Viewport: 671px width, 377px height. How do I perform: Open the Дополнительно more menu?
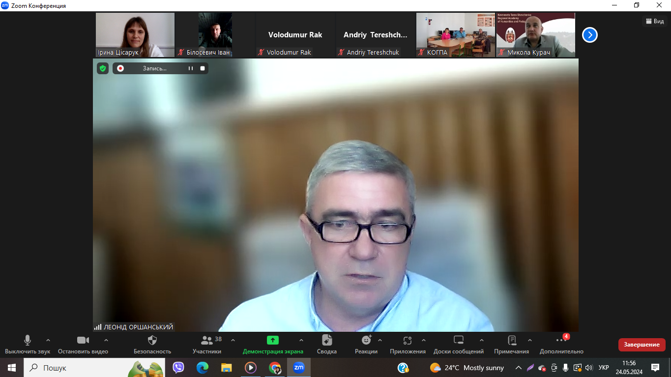coord(561,344)
